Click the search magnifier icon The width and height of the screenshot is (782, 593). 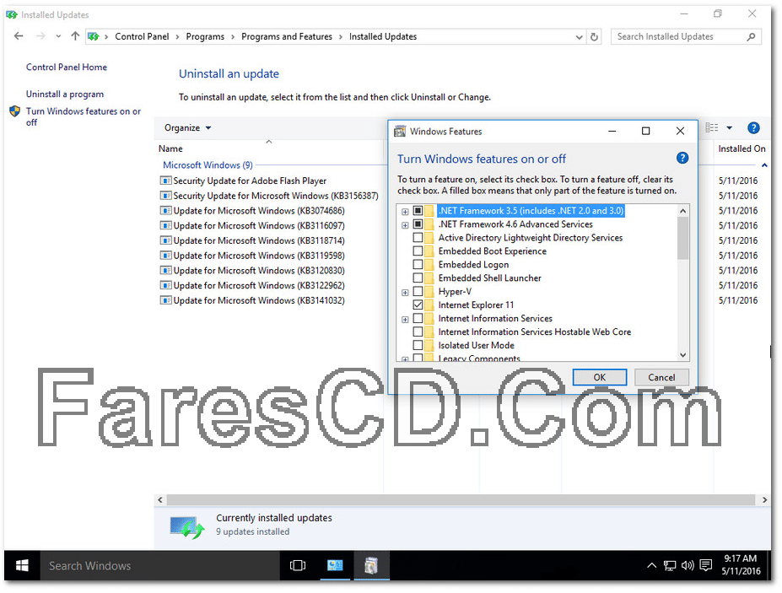coord(751,36)
